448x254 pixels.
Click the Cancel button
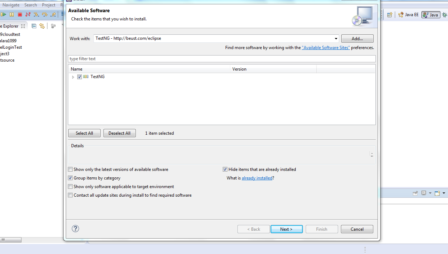click(357, 229)
